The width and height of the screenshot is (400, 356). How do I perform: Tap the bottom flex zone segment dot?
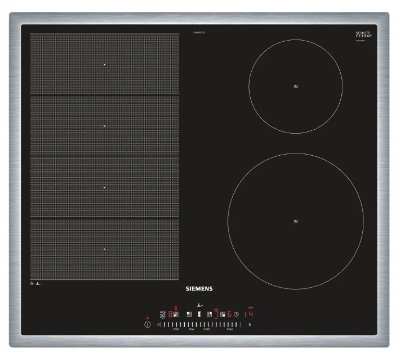(x=104, y=249)
